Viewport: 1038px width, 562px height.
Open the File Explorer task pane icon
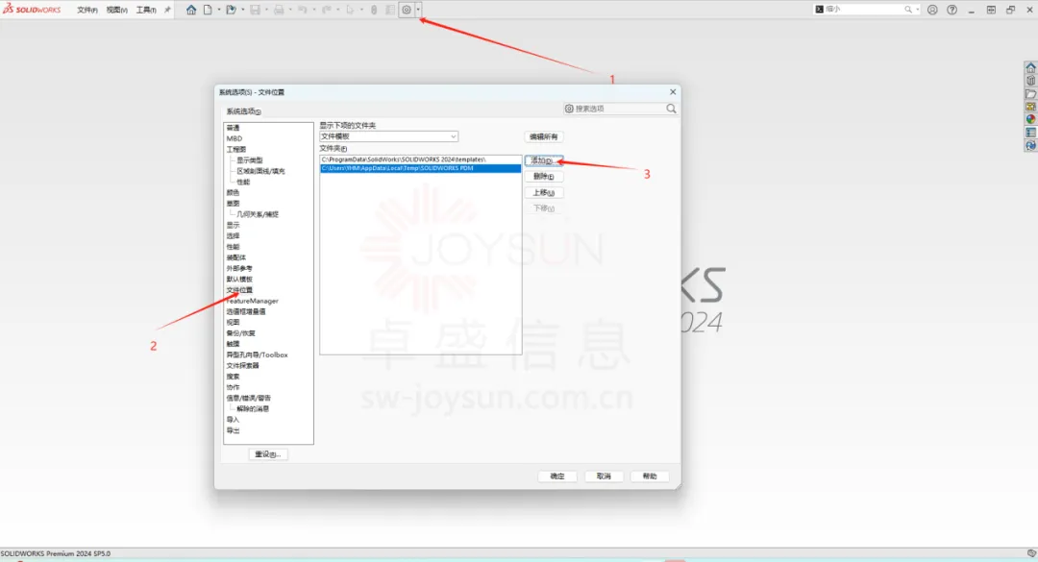pyautogui.click(x=1030, y=94)
